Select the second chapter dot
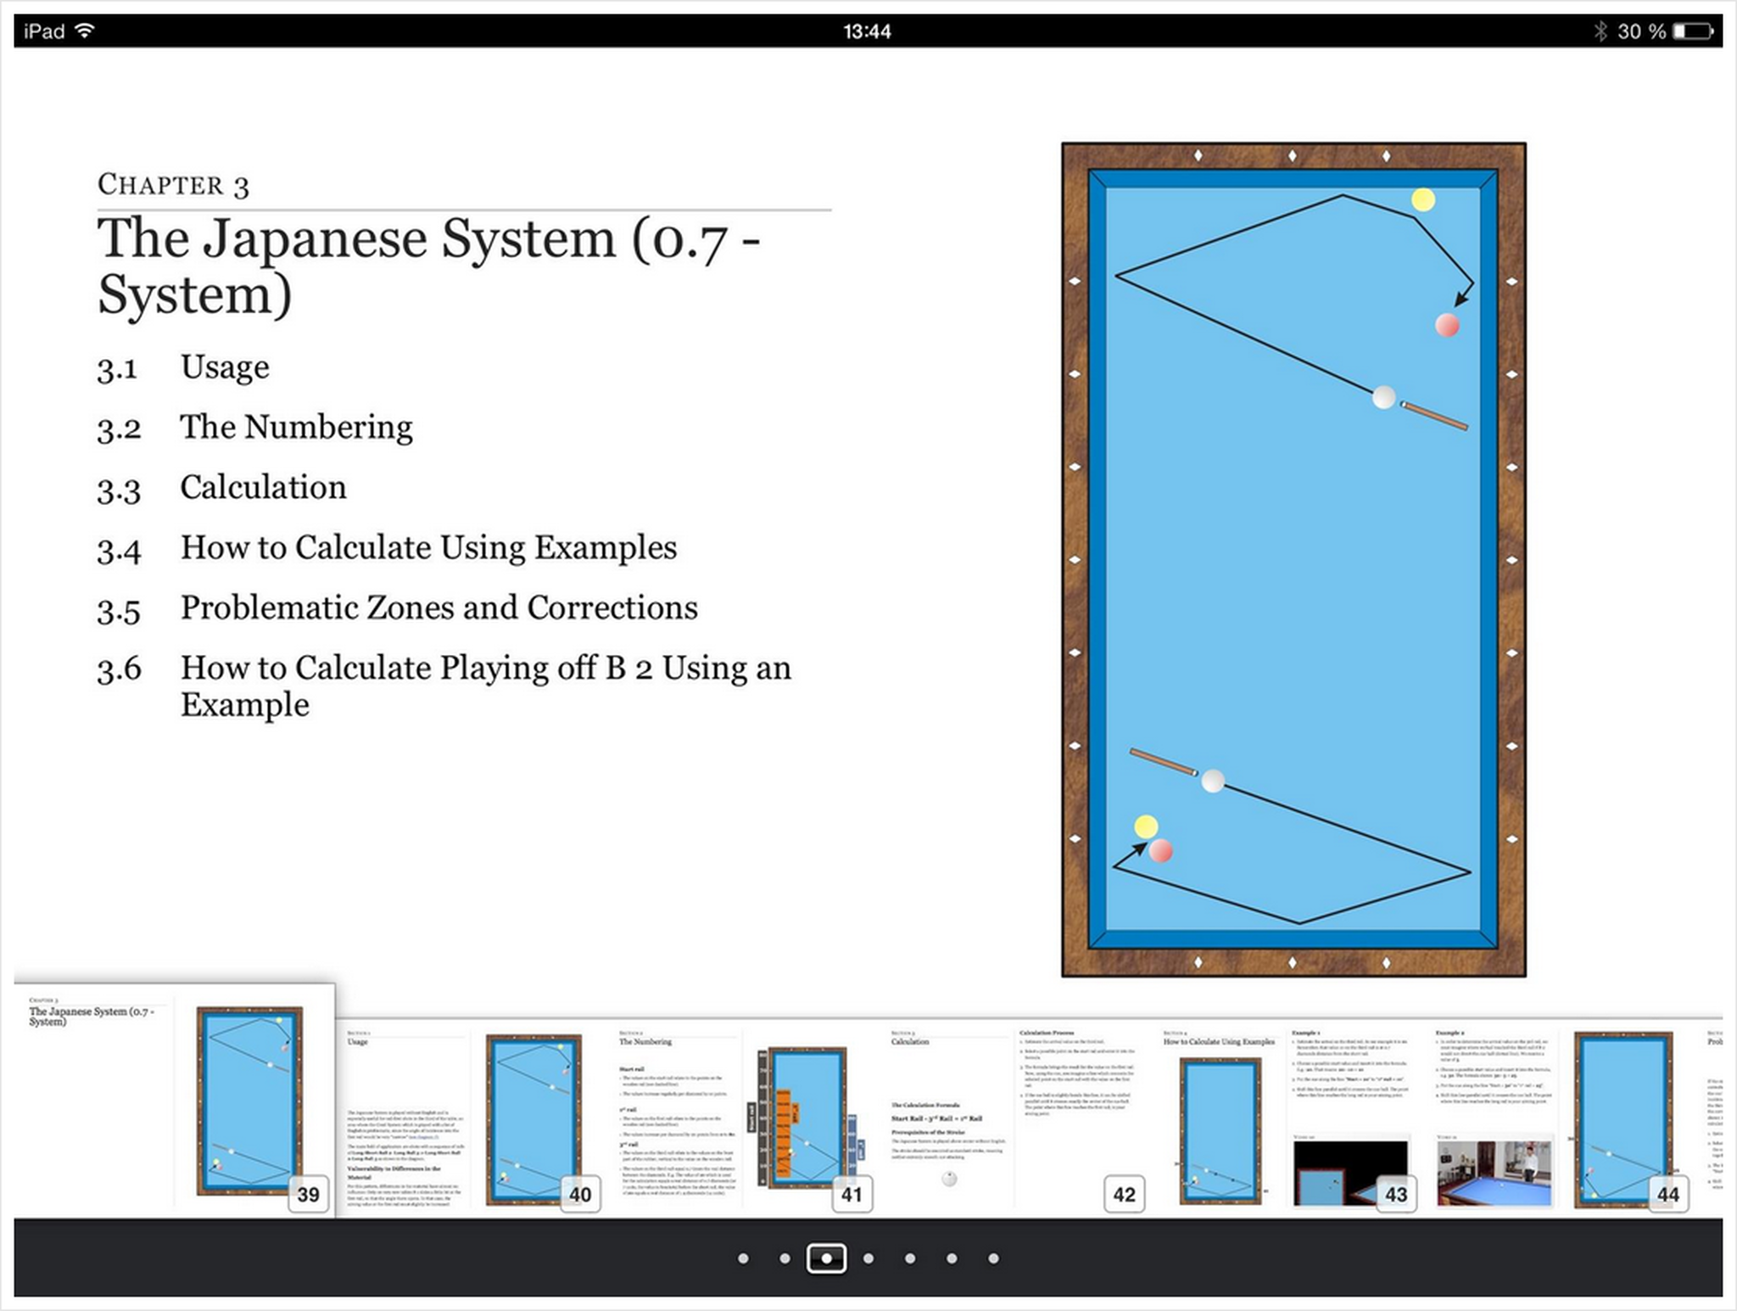The height and width of the screenshot is (1311, 1737). (785, 1258)
